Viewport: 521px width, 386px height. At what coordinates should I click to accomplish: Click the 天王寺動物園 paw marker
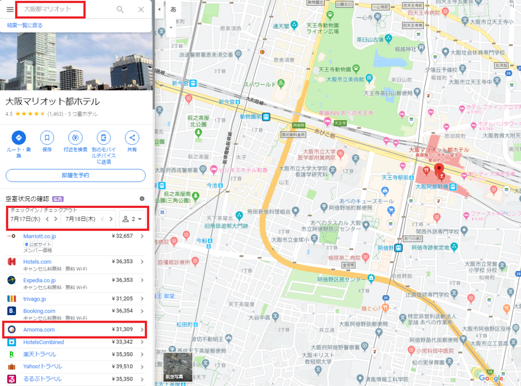coord(356,69)
